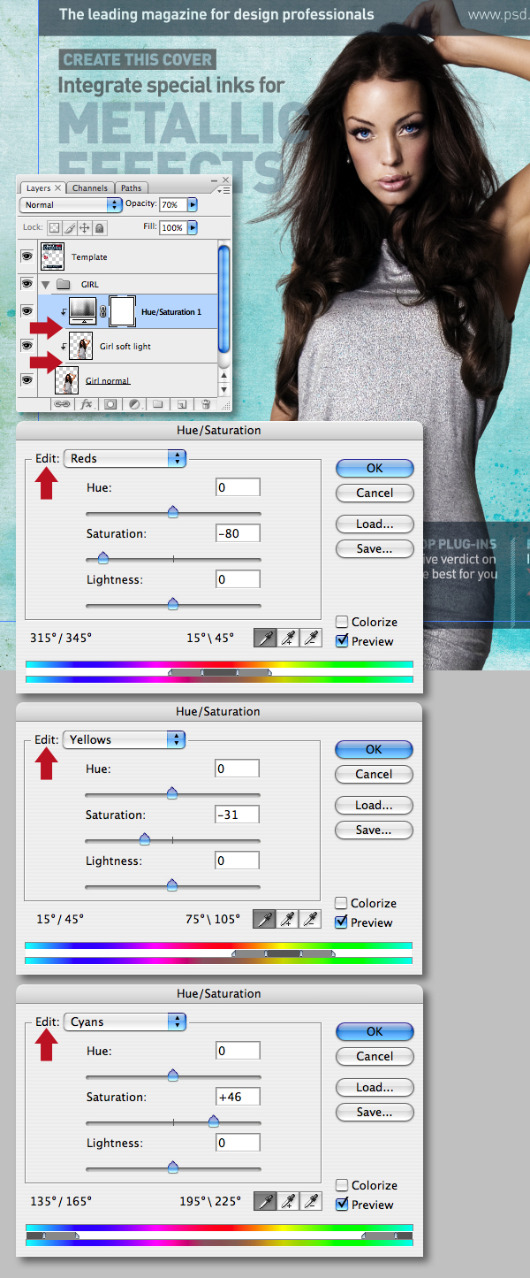Click the New adjustment layer icon

133,403
